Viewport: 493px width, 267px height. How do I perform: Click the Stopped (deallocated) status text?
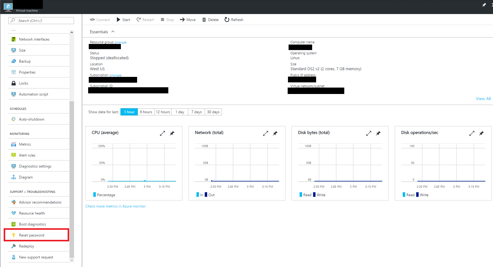109,58
